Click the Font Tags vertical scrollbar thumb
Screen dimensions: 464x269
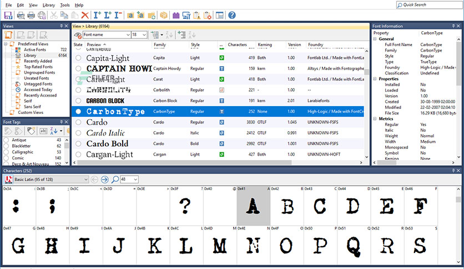[x=67, y=145]
